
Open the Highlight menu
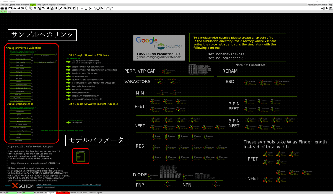tap(53, 5)
